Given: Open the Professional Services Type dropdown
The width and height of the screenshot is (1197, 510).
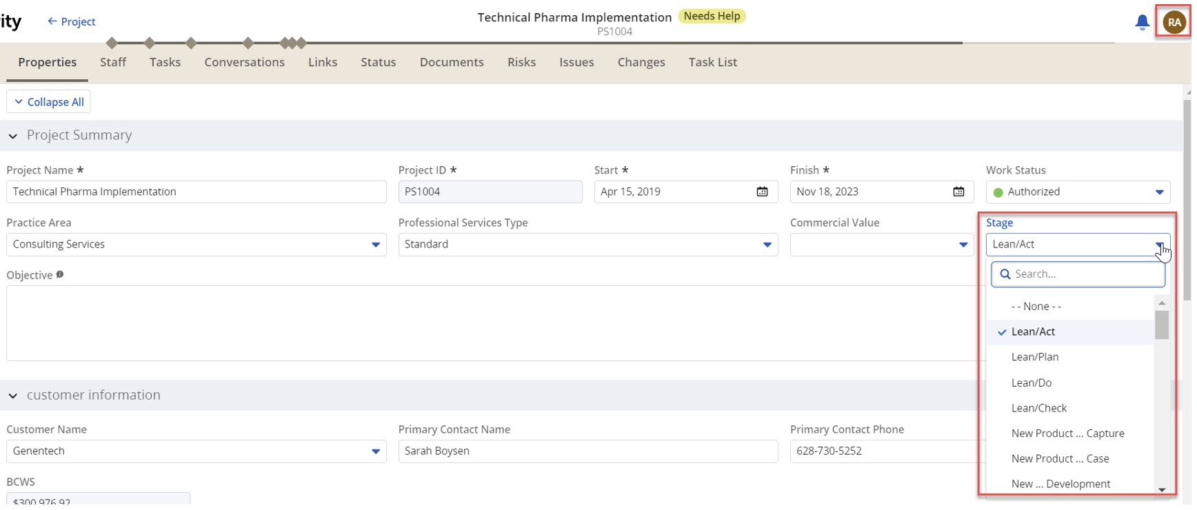Looking at the screenshot, I should 767,245.
